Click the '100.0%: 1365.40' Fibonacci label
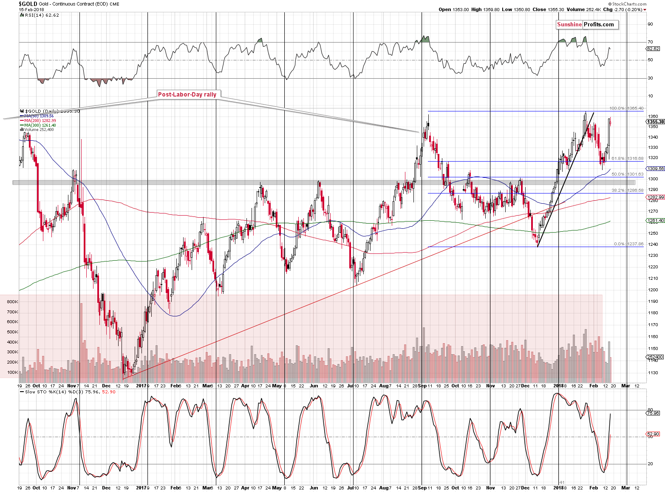 [x=626, y=108]
